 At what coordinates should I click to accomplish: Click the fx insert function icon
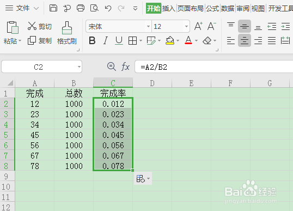pyautogui.click(x=125, y=67)
